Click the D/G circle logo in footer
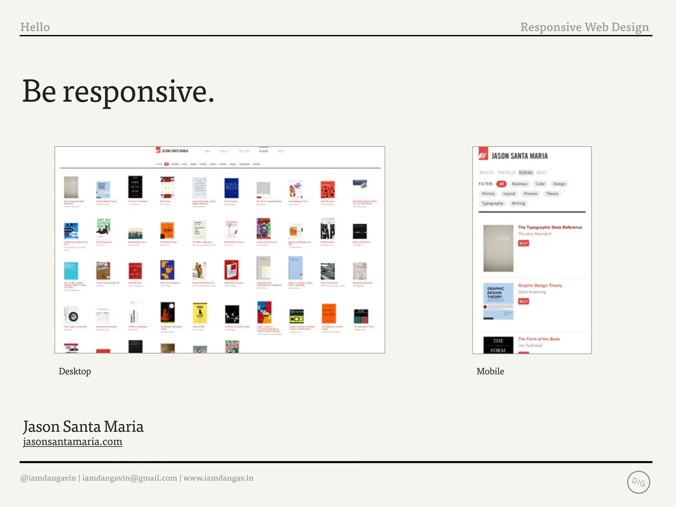Image resolution: width=676 pixels, height=507 pixels. point(638,482)
